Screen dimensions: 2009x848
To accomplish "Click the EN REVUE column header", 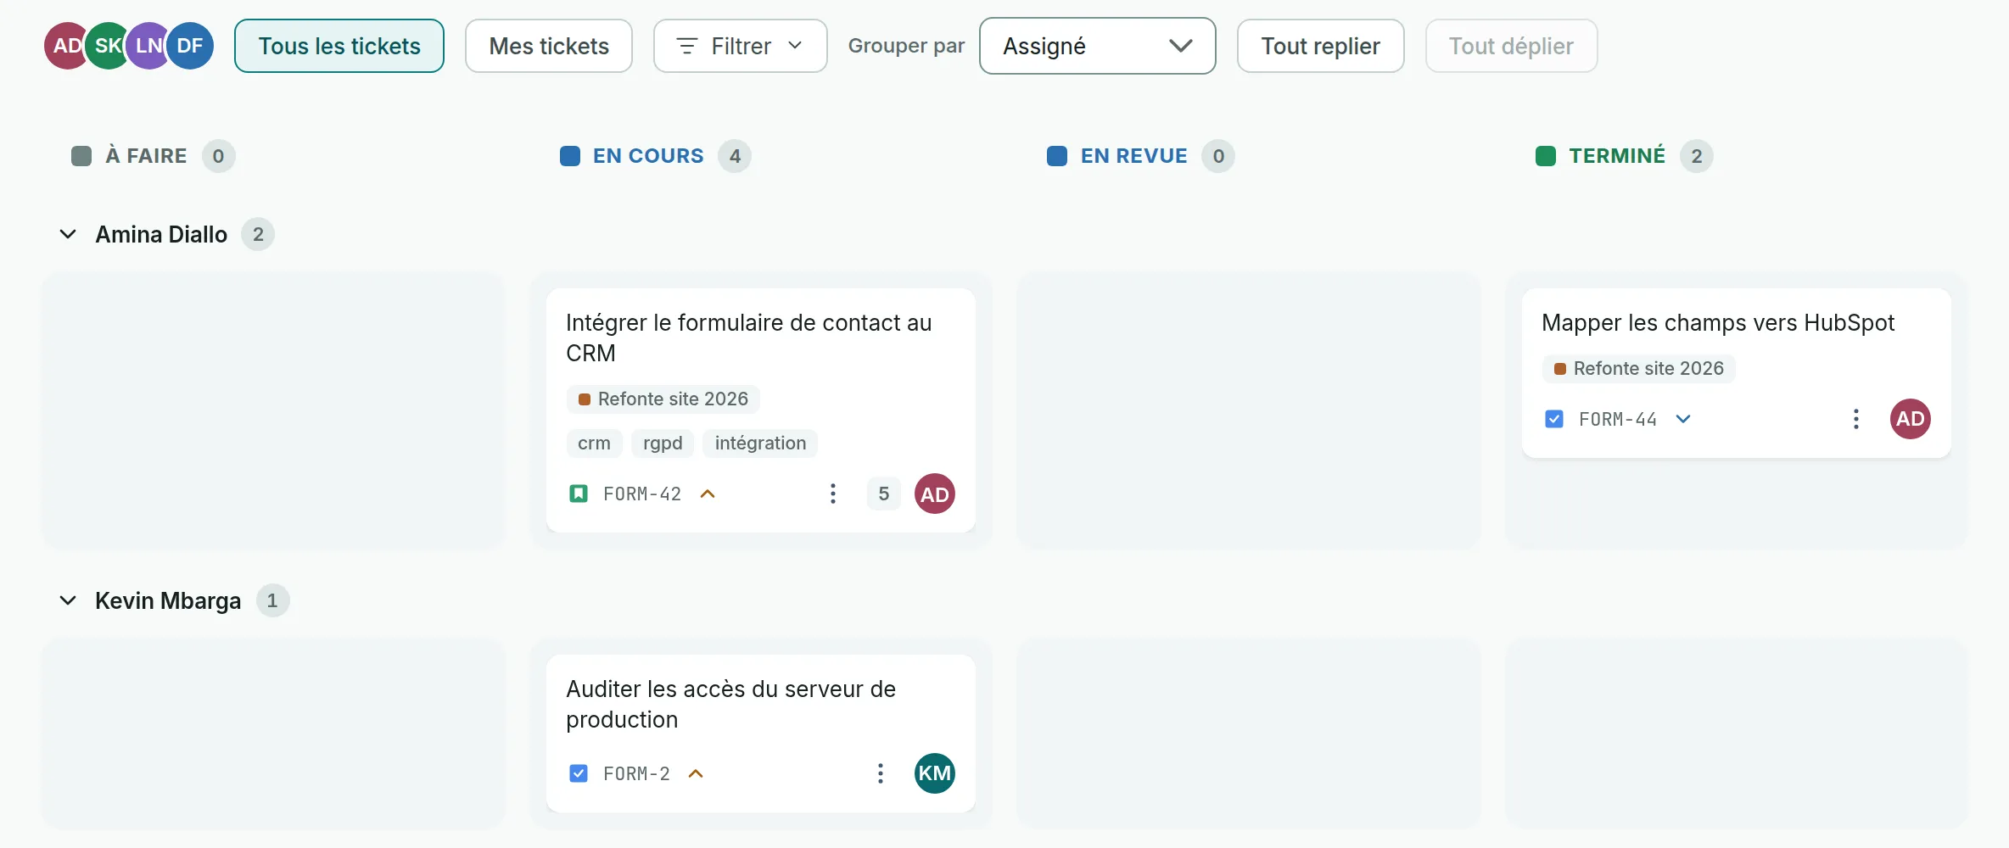I will click(x=1134, y=156).
